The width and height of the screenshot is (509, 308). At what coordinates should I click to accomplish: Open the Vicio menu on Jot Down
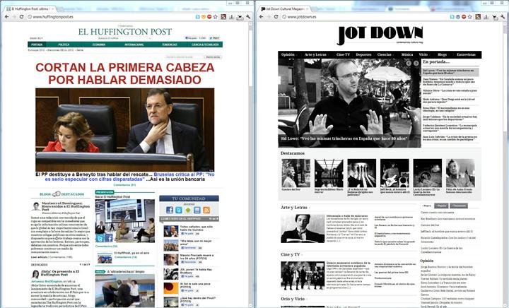pyautogui.click(x=423, y=54)
